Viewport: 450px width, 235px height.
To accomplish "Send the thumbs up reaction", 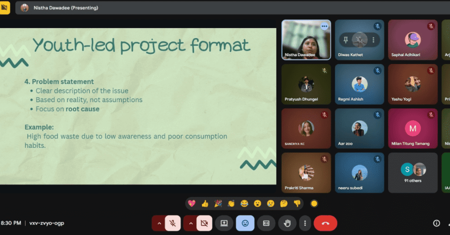I will (205, 203).
